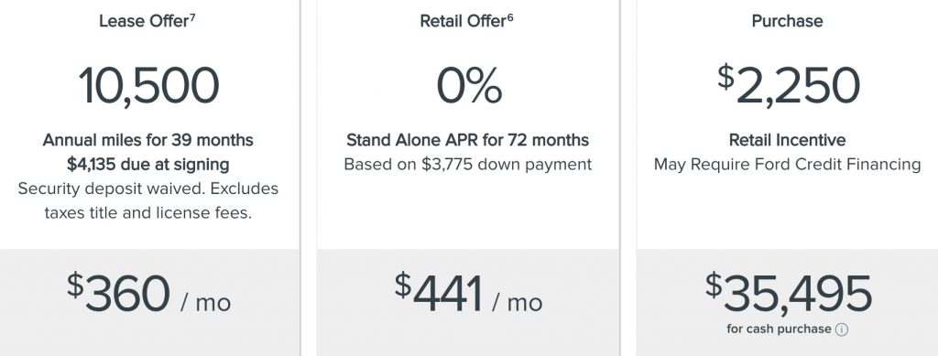Choose the $360 per month lease price

(x=148, y=294)
